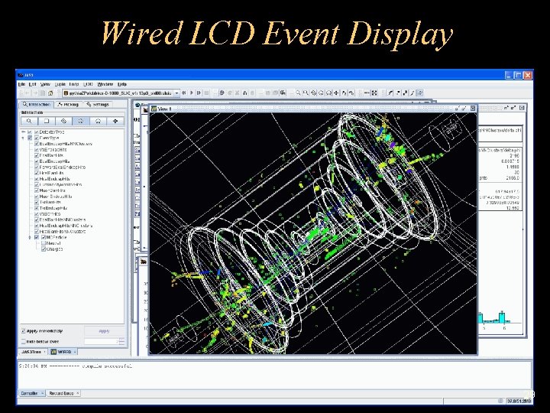Toggle the EventType checkbox

(36, 138)
